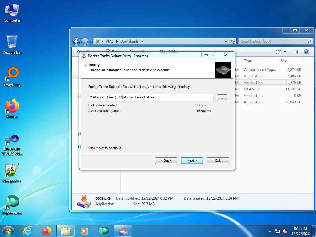Expand the arrow after Downloads breadcrumb
This screenshot has height=237, width=316.
142,41
